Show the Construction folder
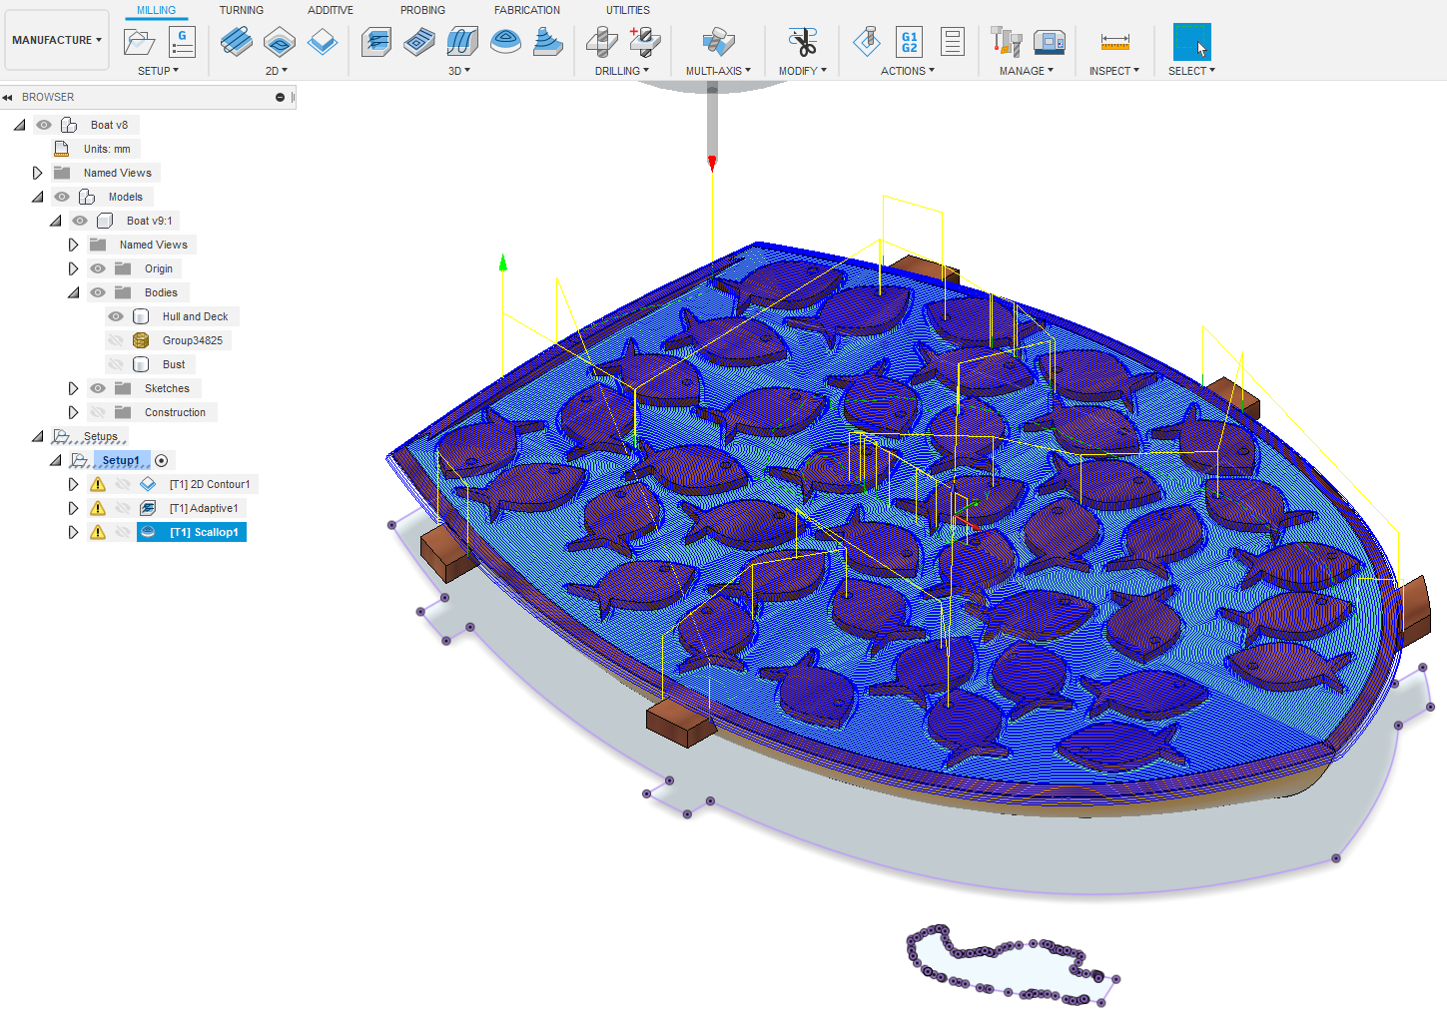The width and height of the screenshot is (1447, 1021). tap(98, 412)
